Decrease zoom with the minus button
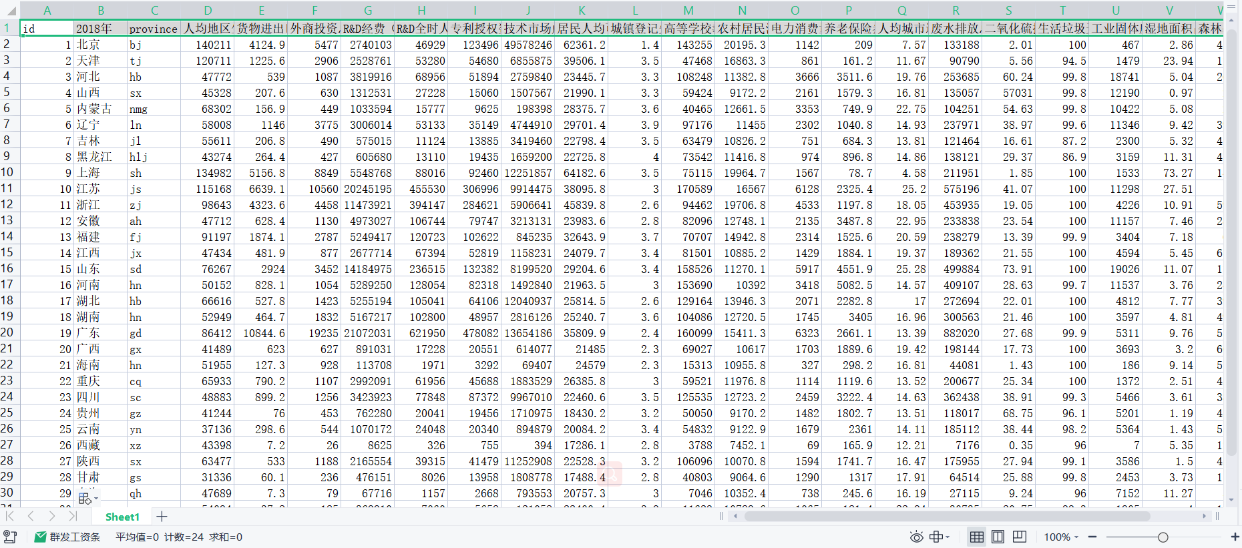Screen dimensions: 1242x548 coord(1092,537)
